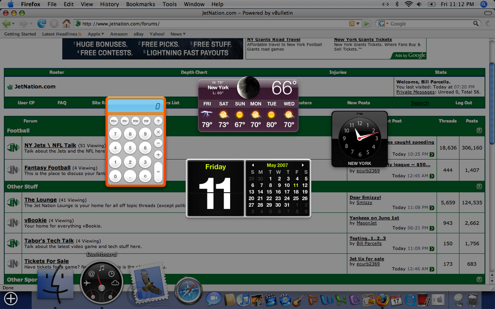The width and height of the screenshot is (495, 309).
Task: Click the equals key on the calculator widget
Action: [158, 172]
